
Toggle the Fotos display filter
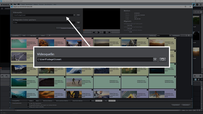(35, 101)
